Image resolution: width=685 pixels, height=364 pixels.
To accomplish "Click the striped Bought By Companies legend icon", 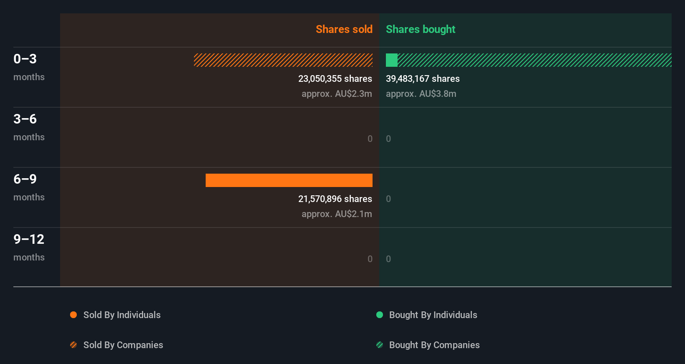I will coord(380,345).
